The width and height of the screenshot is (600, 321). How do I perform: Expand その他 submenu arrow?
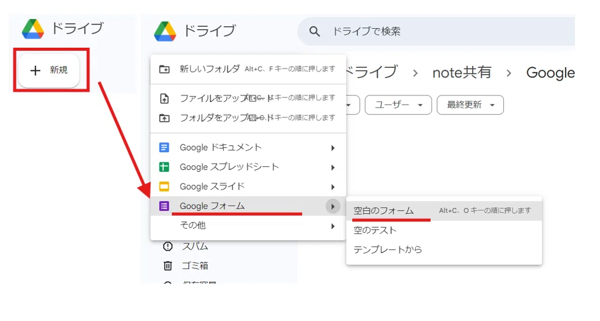coord(333,226)
